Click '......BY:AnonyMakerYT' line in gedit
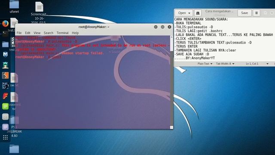275x155 pixels. (195, 58)
